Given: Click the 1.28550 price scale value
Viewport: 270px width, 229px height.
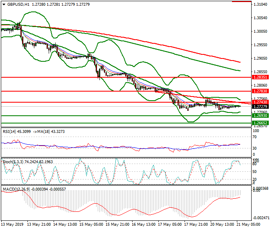Looking at the screenshot, I should (261, 72).
